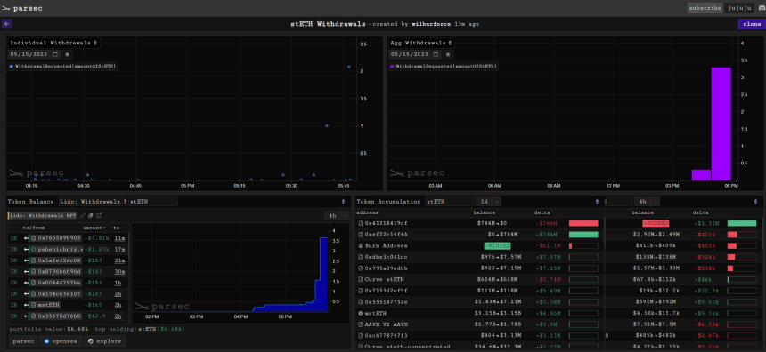The image size is (766, 352).
Task: Open the 1d timeframe dropdown in Token Accumulation
Action: tap(490, 202)
